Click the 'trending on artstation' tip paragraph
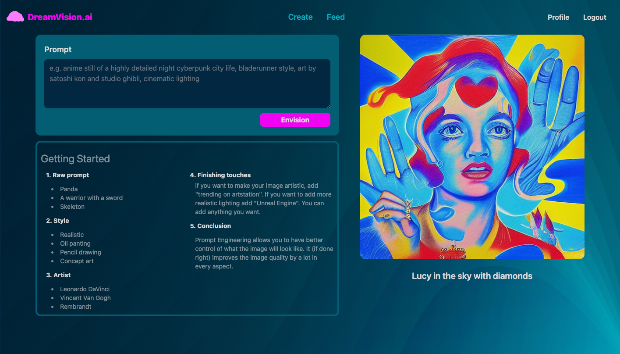 click(263, 199)
